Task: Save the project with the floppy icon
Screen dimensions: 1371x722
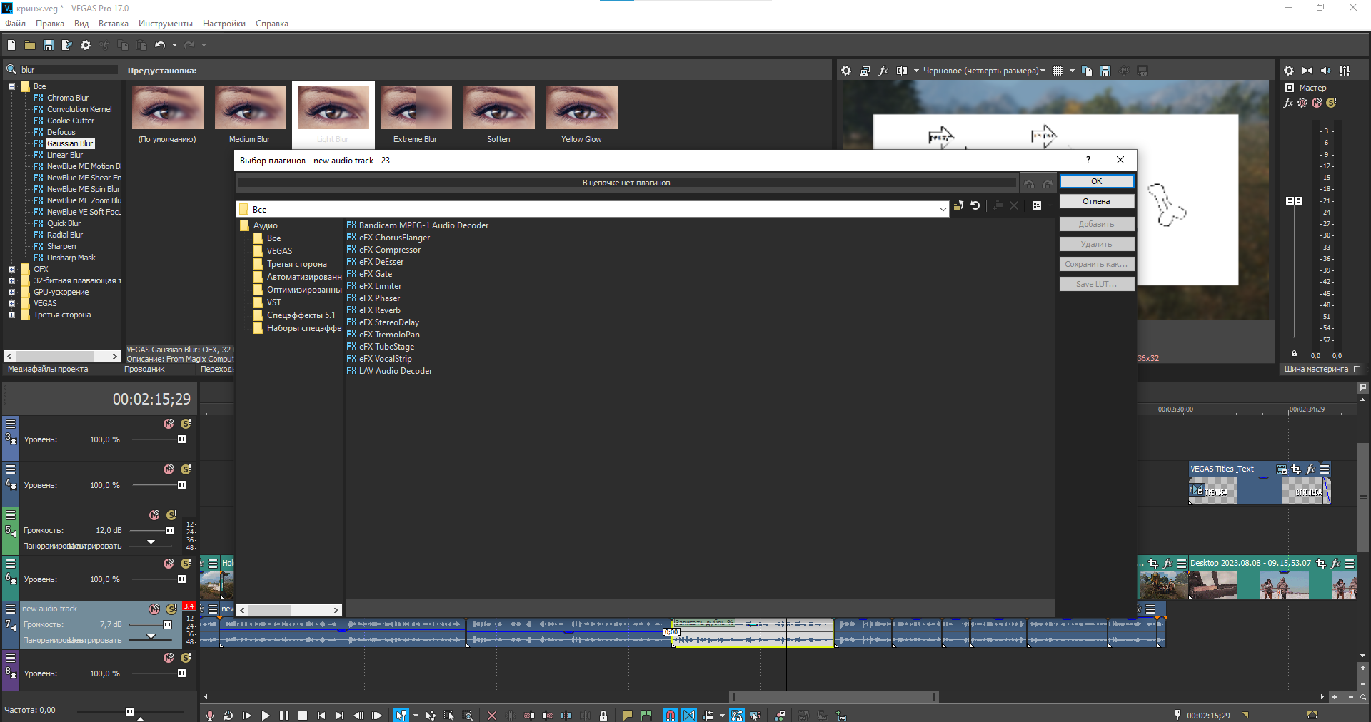Action: [x=49, y=45]
